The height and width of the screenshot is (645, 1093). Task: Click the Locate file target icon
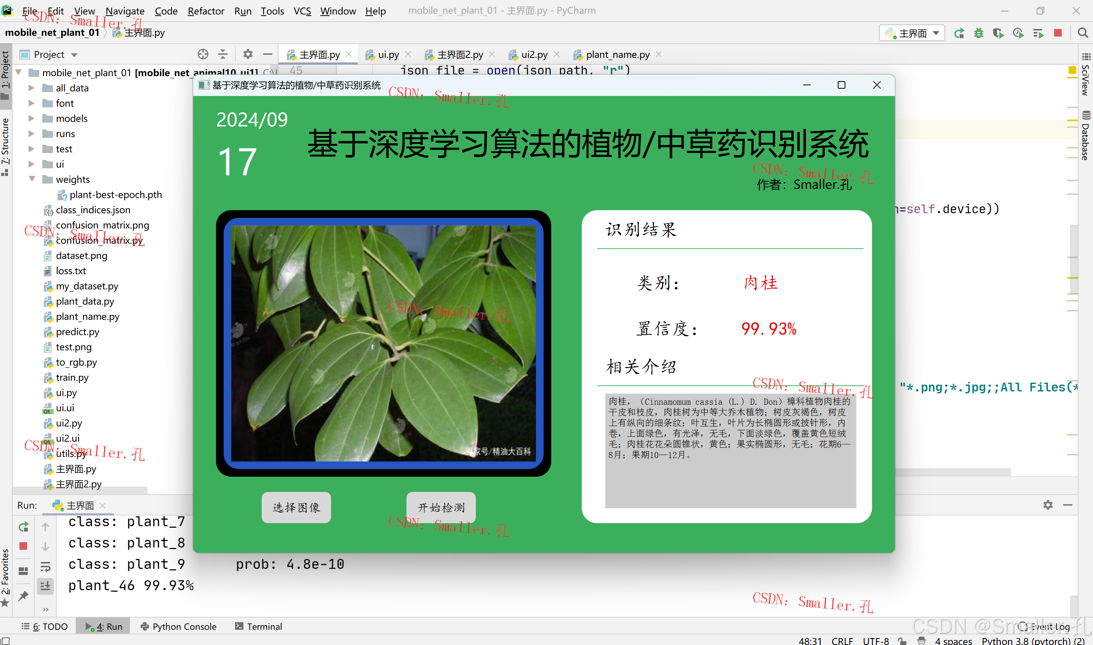203,54
